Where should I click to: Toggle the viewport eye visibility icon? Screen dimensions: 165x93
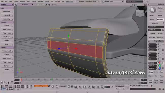pos(49,5)
